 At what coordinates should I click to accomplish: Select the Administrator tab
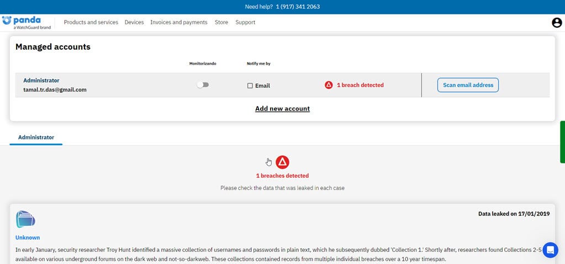pyautogui.click(x=36, y=138)
